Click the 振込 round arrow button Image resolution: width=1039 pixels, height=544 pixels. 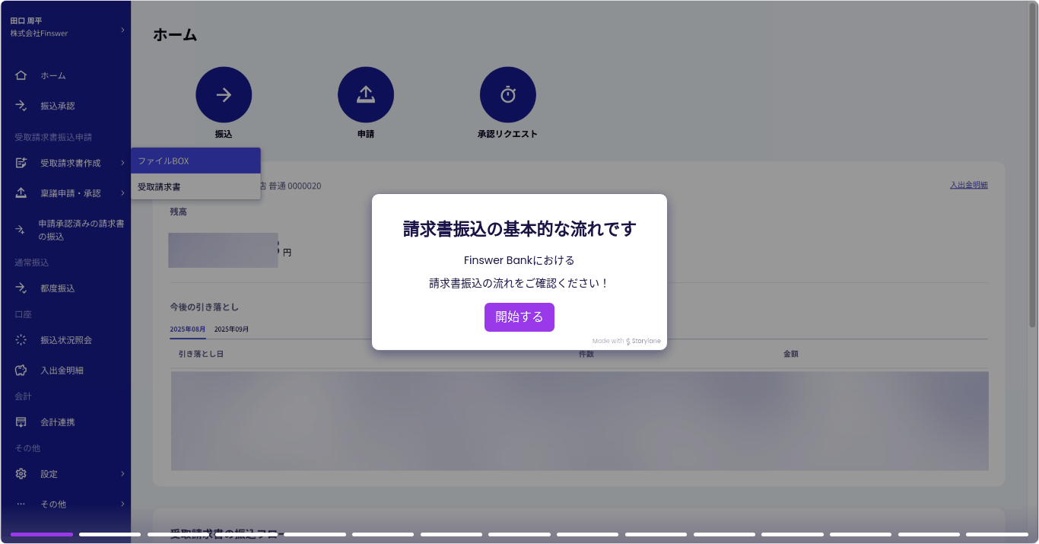pos(224,95)
